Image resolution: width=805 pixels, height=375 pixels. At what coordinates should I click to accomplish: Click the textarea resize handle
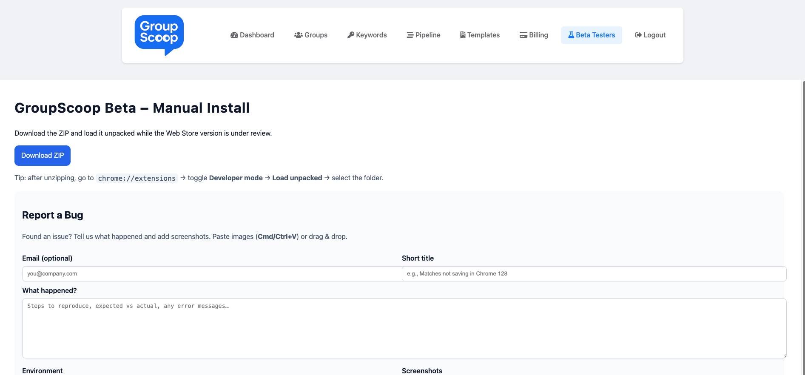click(x=784, y=355)
